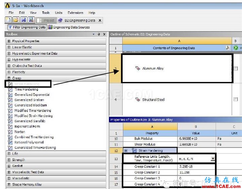Switch to the Project tab
This screenshot has width=242, height=189.
pyautogui.click(x=46, y=20)
